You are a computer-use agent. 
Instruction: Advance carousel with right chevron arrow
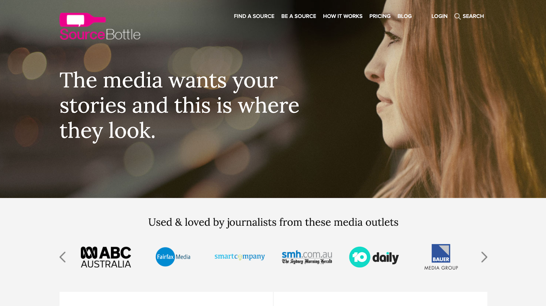484,257
